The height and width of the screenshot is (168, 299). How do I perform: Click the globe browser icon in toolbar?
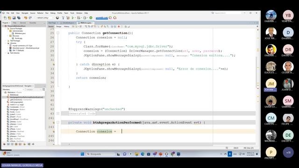click(57, 18)
